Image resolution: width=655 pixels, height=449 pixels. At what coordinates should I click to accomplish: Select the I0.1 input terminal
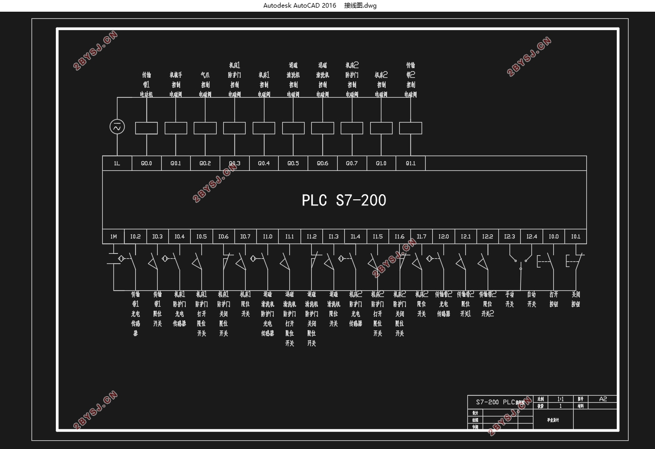pos(576,236)
